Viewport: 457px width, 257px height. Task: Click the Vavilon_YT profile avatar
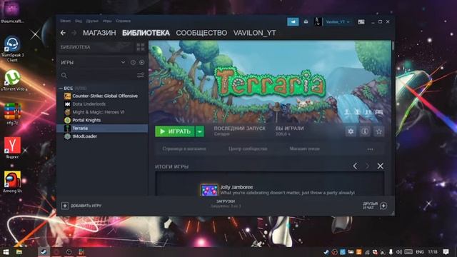click(318, 21)
